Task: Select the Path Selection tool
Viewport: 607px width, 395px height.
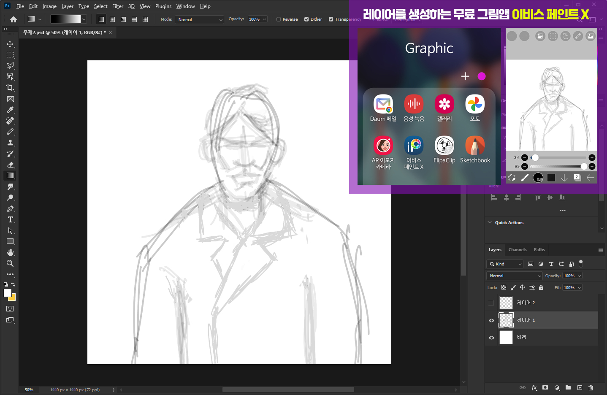Action: click(x=10, y=230)
